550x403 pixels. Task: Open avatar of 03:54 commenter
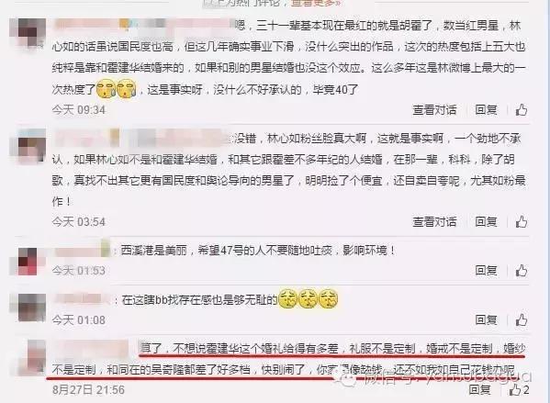click(x=31, y=147)
